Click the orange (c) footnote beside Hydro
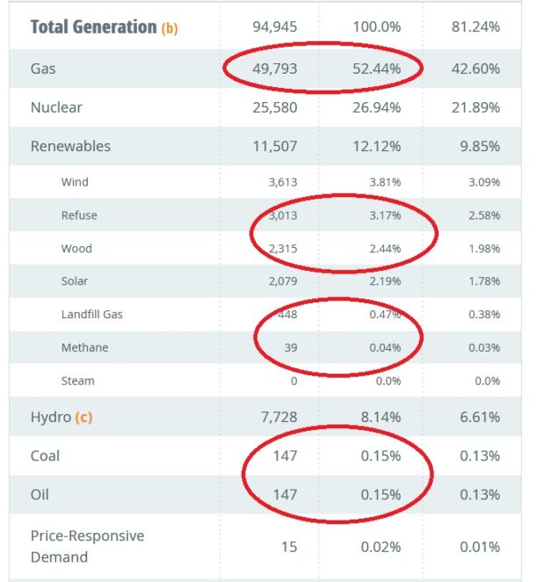The width and height of the screenshot is (536, 582). click(x=83, y=418)
